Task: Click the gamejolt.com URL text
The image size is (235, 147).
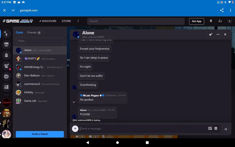Action: coord(29,10)
